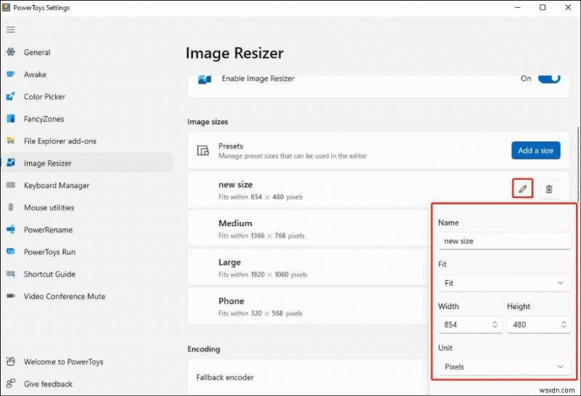This screenshot has width=581, height=396.
Task: Click the Name field containing new size
Action: [x=504, y=241]
